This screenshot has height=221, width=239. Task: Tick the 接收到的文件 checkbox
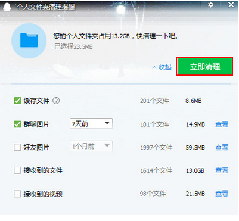[17, 170]
